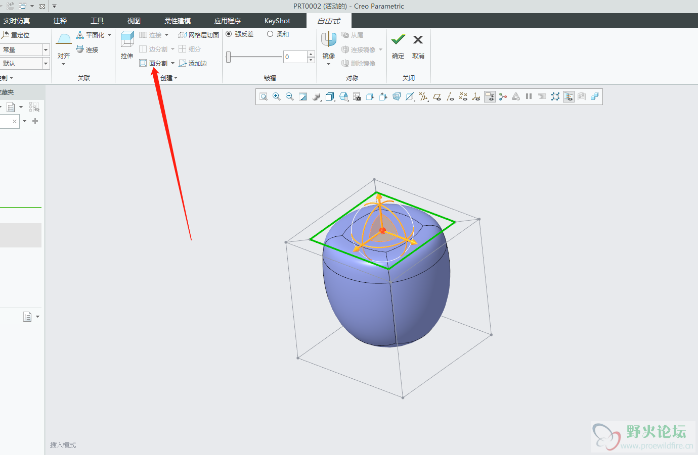The height and width of the screenshot is (455, 698).
Task: Expand the 镜像 dropdown arrow
Action: [x=329, y=64]
